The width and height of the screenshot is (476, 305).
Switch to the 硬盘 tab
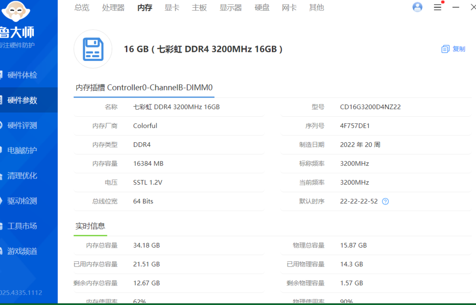262,8
